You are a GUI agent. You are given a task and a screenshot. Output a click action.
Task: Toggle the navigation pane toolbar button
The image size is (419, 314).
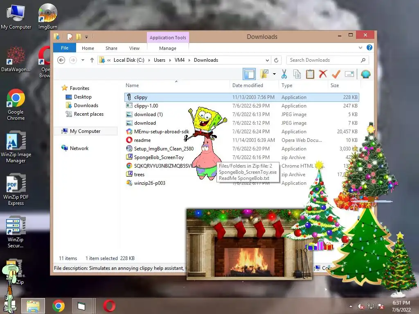249,74
